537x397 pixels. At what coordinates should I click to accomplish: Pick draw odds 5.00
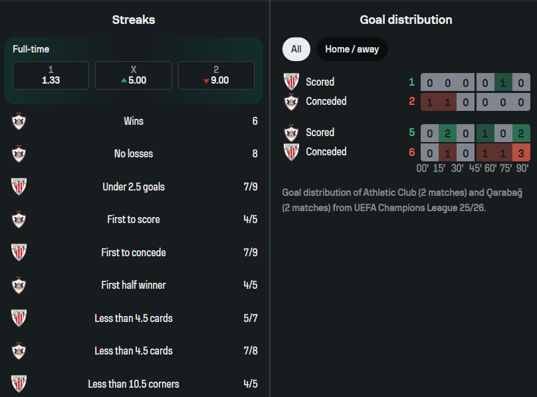click(x=134, y=75)
